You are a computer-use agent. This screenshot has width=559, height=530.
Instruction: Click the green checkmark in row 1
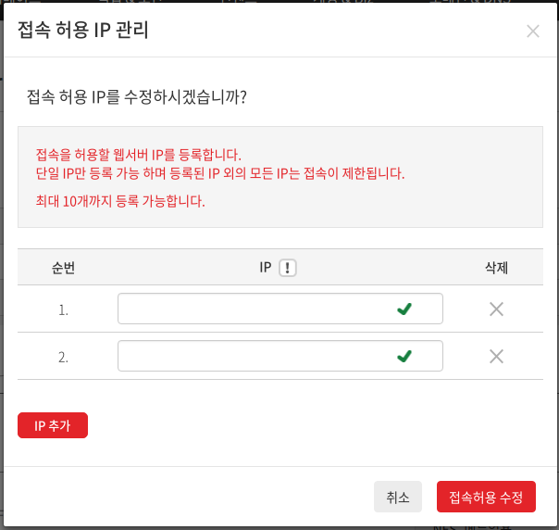(x=404, y=309)
